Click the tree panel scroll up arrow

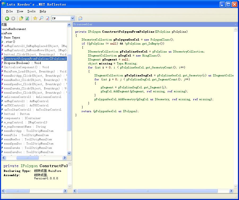pos(69,25)
